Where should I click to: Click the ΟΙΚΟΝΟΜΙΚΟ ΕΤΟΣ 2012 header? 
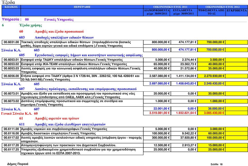point(222,7)
